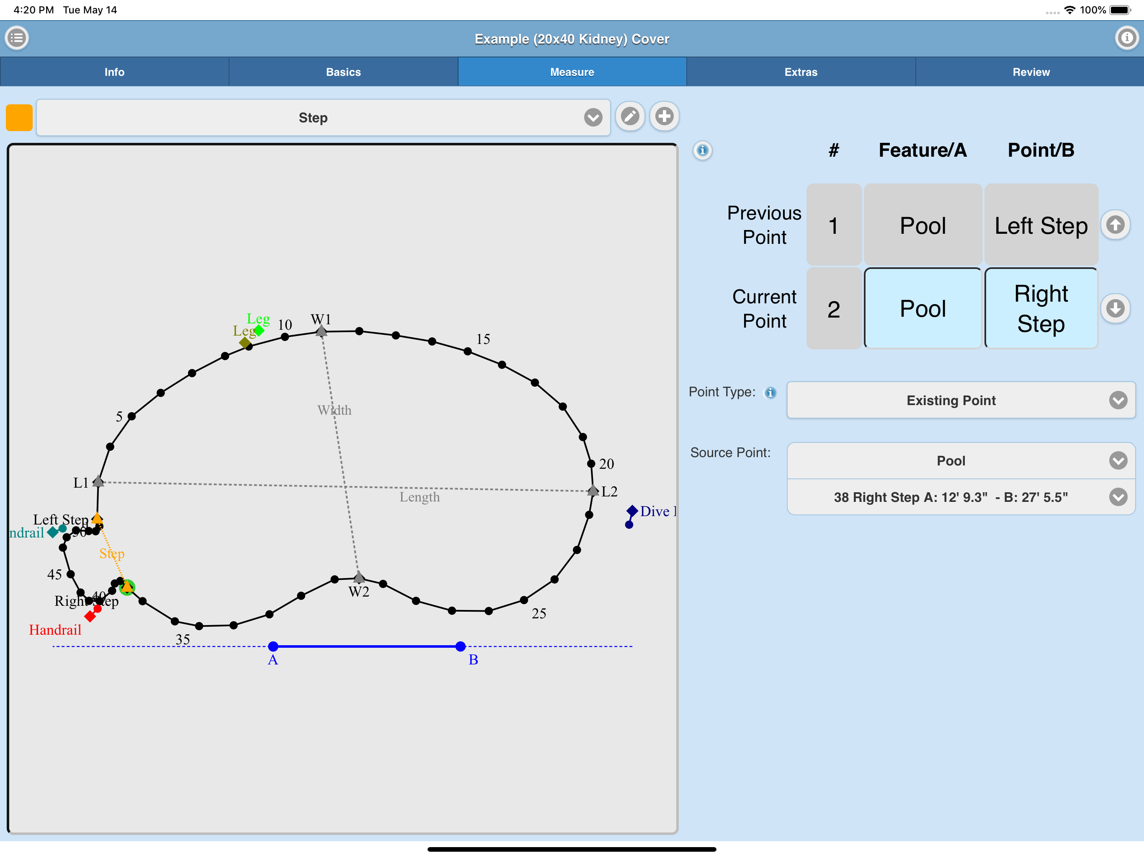The width and height of the screenshot is (1144, 858).
Task: Select the W1 triangle marker on diagram
Action: tap(321, 331)
